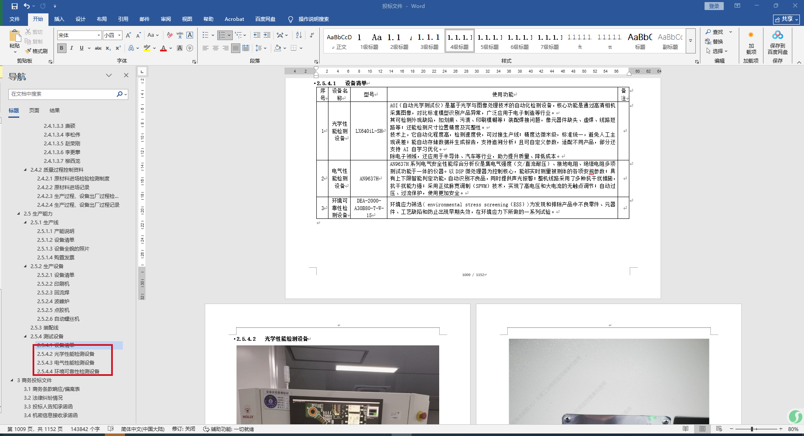Click the search magnifier in the navigation pane
The image size is (804, 436).
(120, 94)
